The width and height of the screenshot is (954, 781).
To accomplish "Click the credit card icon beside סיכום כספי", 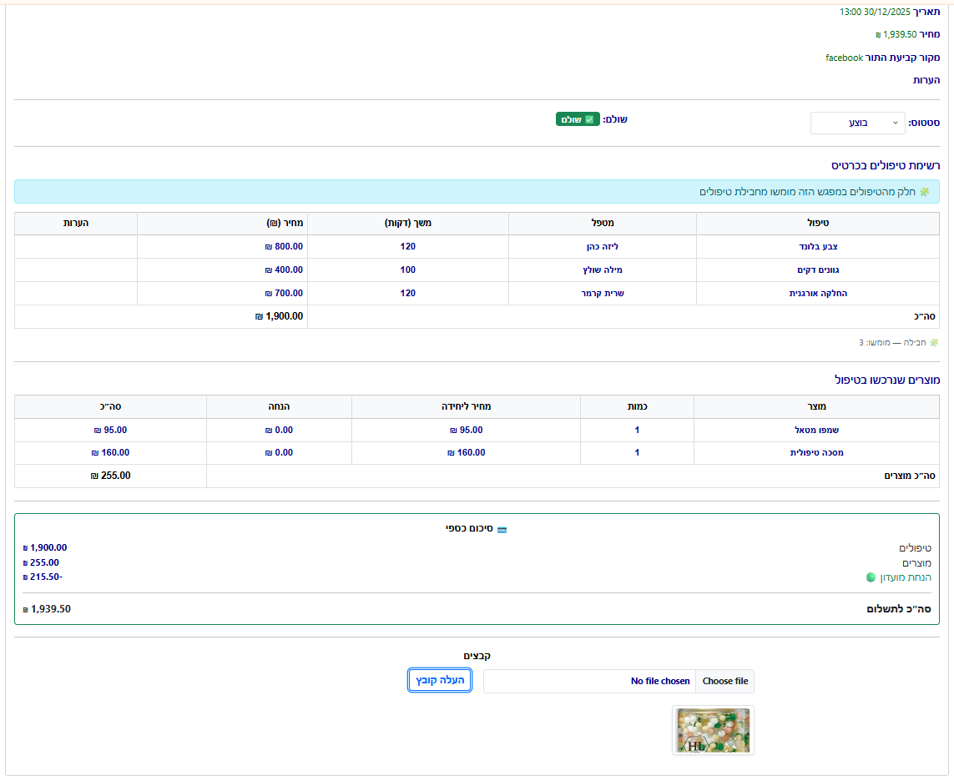I will click(x=502, y=530).
